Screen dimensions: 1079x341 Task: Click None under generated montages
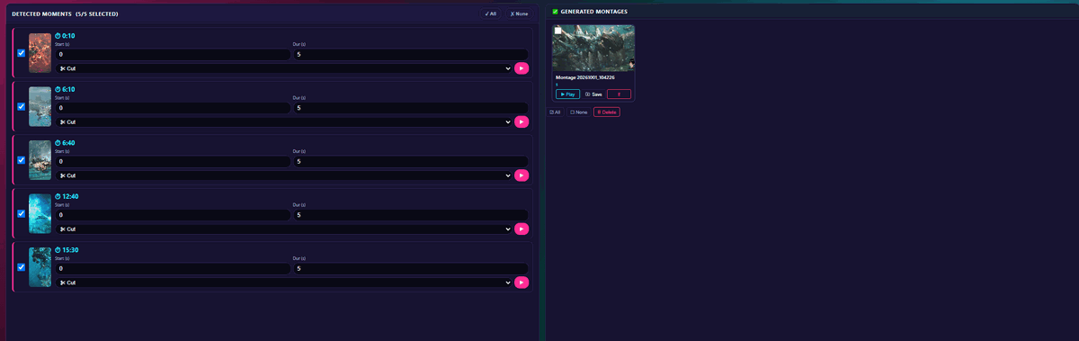pos(578,112)
